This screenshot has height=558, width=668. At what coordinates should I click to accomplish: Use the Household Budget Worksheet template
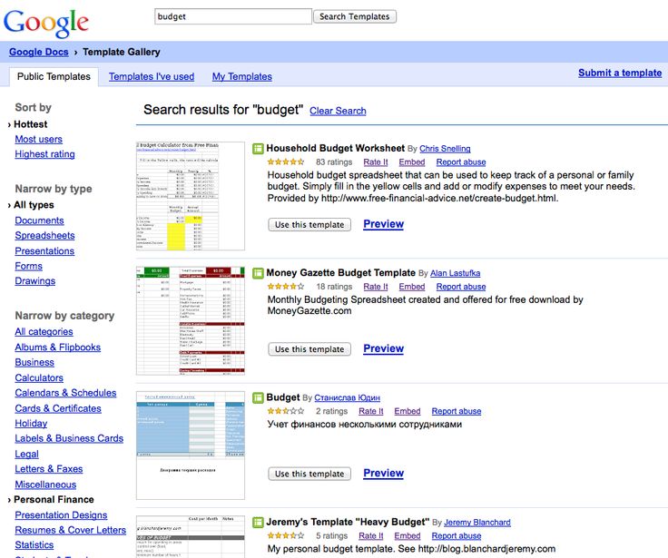click(x=309, y=224)
